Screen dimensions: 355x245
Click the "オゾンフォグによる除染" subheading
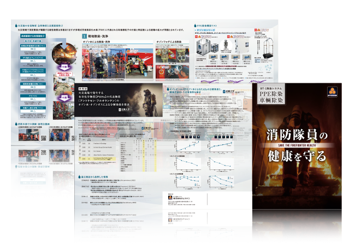(x=169, y=42)
